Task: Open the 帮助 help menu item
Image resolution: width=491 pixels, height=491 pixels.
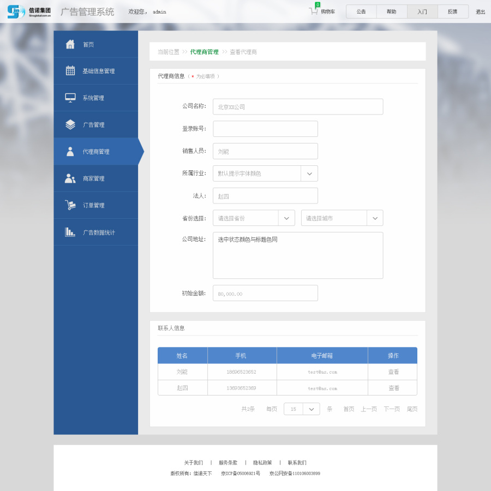Action: (392, 11)
